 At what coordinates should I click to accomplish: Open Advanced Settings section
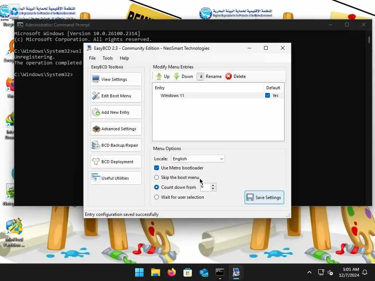click(x=116, y=129)
